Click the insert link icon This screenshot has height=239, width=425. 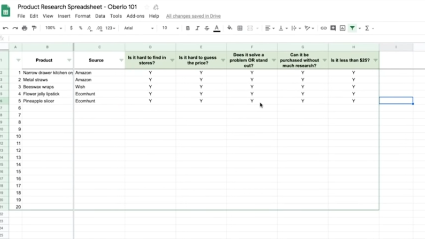[x=324, y=28]
